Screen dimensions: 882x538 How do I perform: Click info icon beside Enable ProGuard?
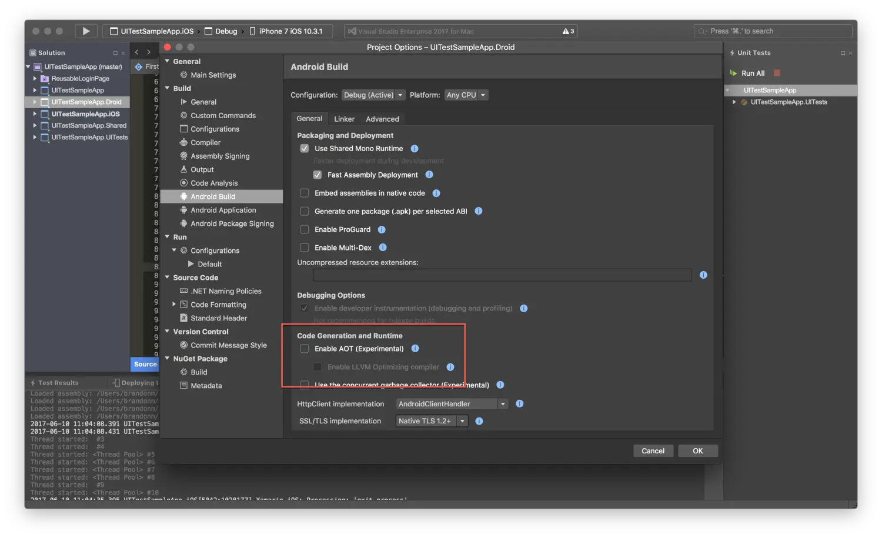pyautogui.click(x=382, y=229)
